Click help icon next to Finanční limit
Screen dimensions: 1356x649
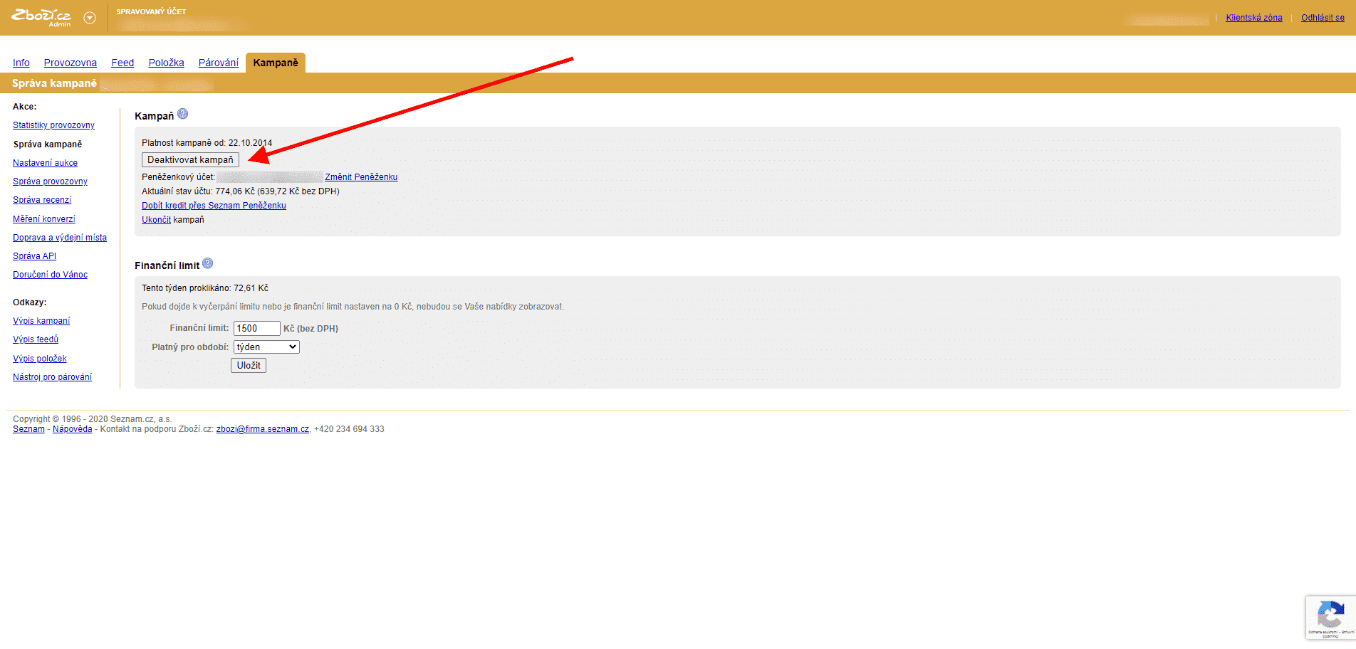coord(208,263)
